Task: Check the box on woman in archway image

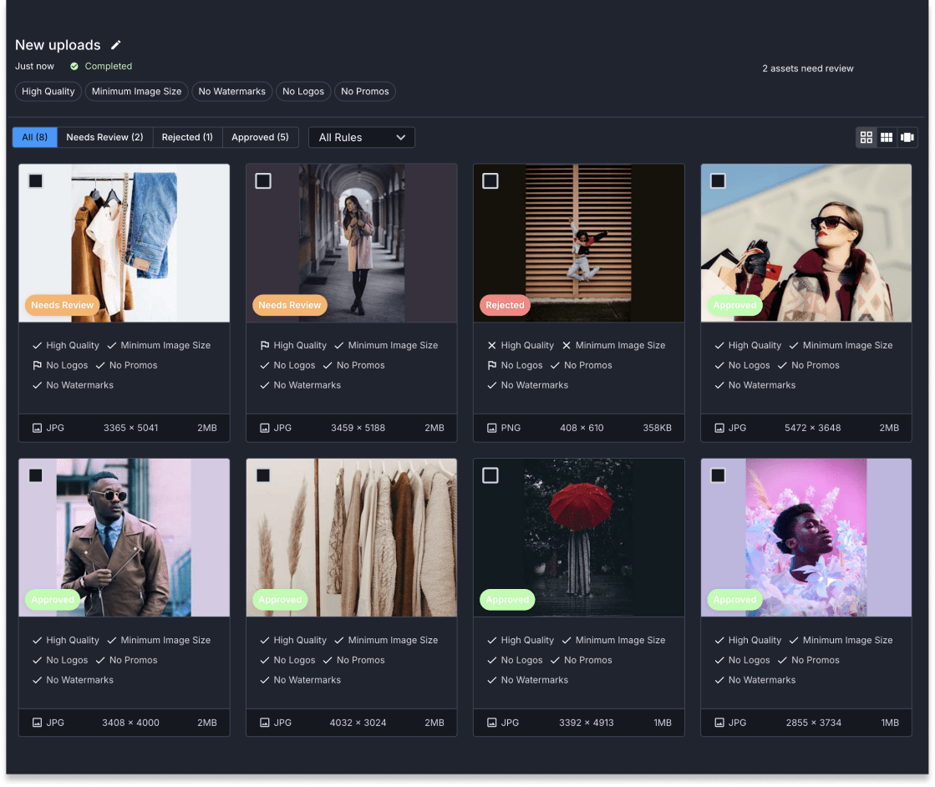Action: point(263,180)
